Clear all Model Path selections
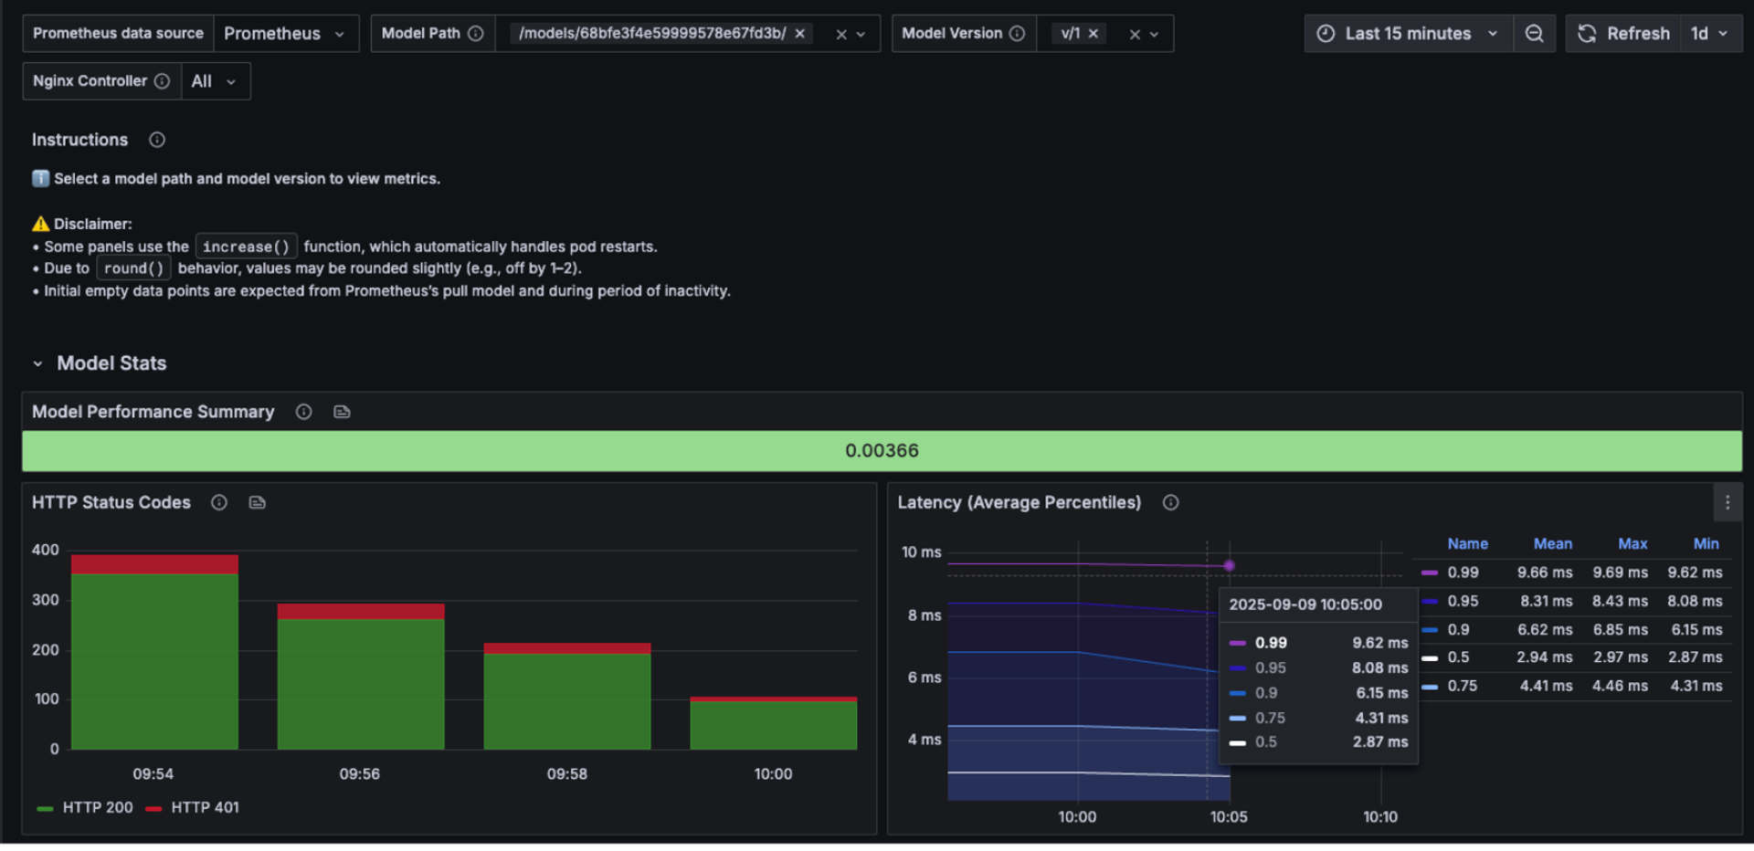Image resolution: width=1754 pixels, height=851 pixels. [841, 35]
